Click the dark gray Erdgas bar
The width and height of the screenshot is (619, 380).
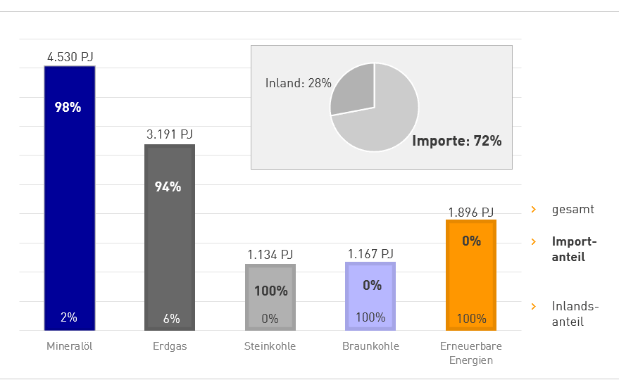(170, 239)
